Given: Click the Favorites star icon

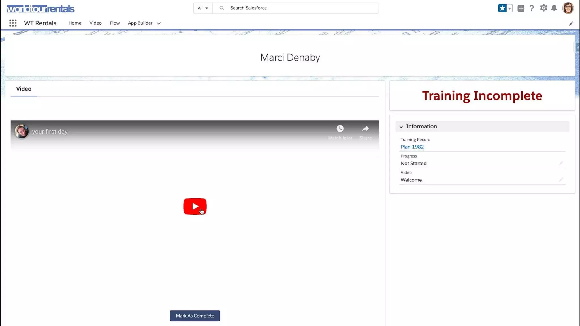Looking at the screenshot, I should point(502,8).
